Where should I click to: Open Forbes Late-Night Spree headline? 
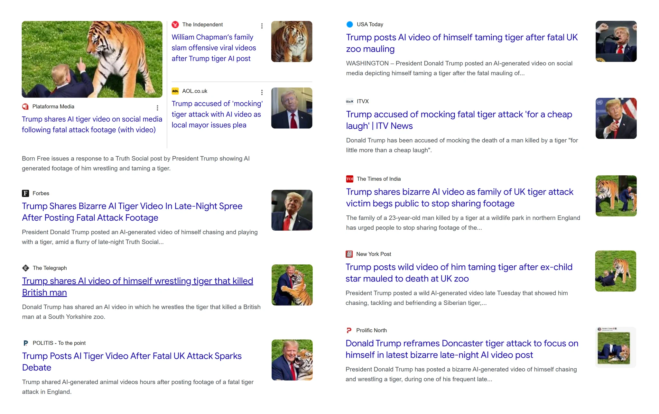[x=132, y=212]
